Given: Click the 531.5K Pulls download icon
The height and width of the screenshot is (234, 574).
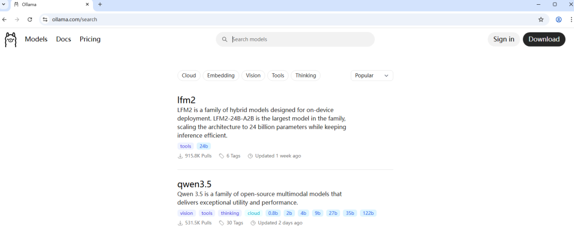Looking at the screenshot, I should [180, 223].
